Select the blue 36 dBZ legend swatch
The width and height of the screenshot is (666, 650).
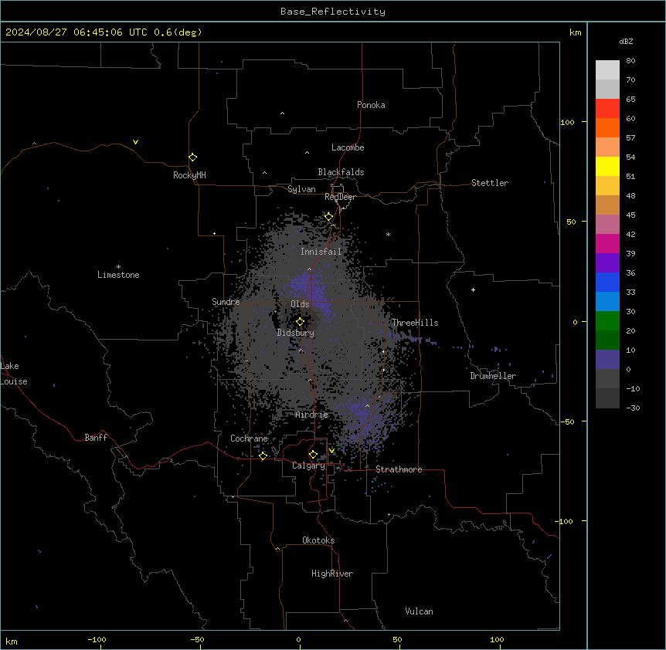click(x=607, y=282)
